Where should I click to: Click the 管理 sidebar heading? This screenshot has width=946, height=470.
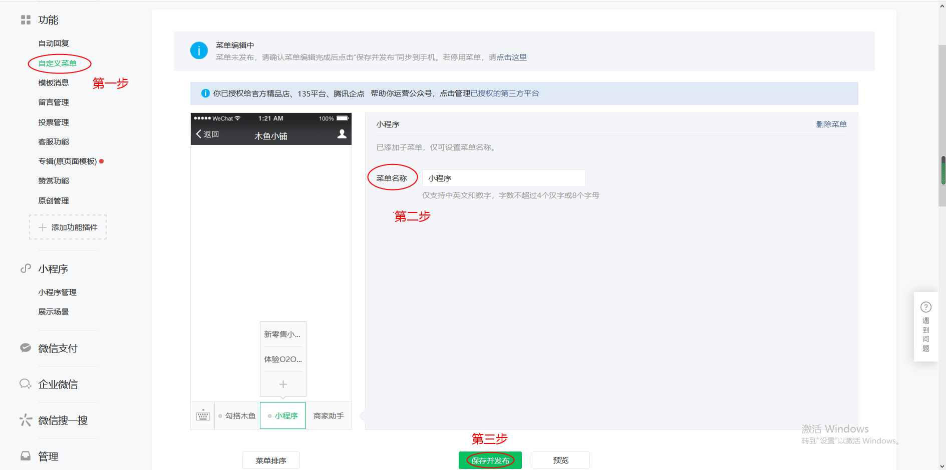coord(48,456)
